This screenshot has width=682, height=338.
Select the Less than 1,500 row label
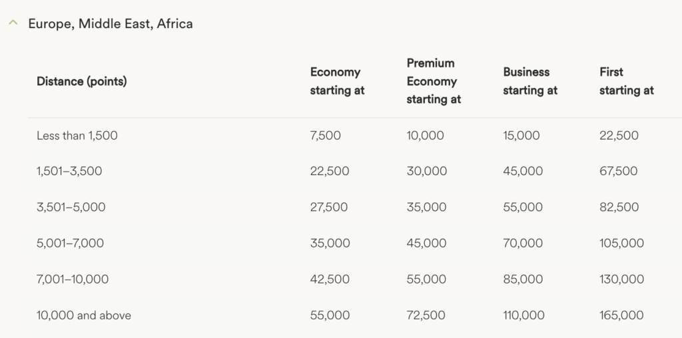(77, 136)
